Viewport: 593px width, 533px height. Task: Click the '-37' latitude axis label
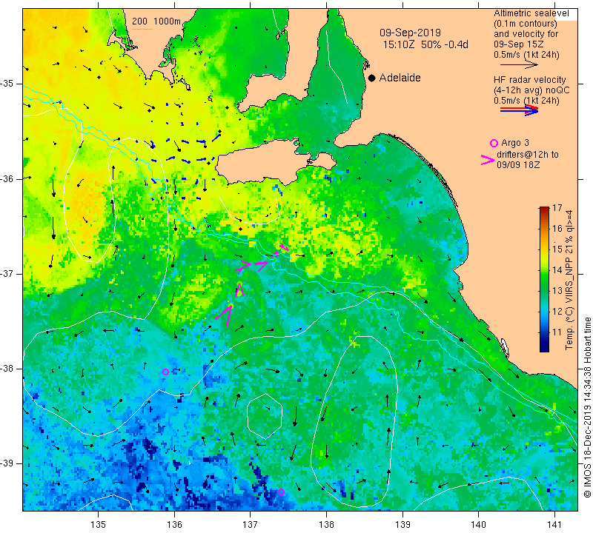pos(7,273)
